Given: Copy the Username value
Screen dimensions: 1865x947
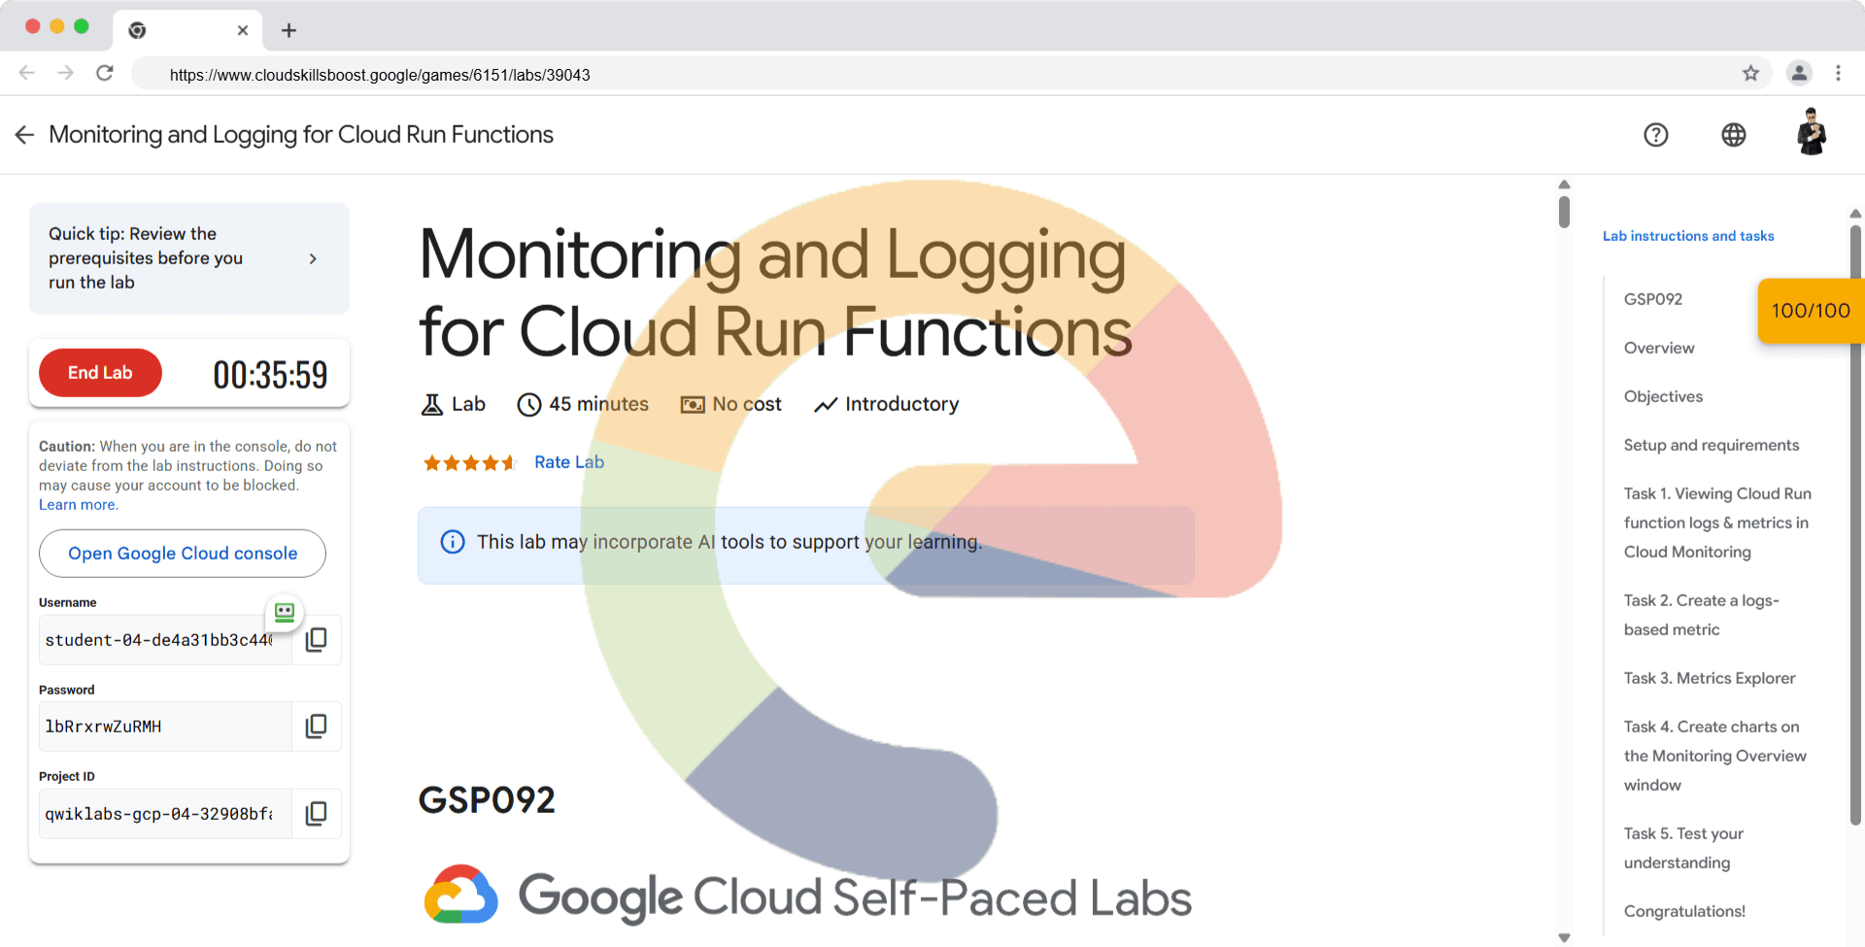Looking at the screenshot, I should 317,639.
